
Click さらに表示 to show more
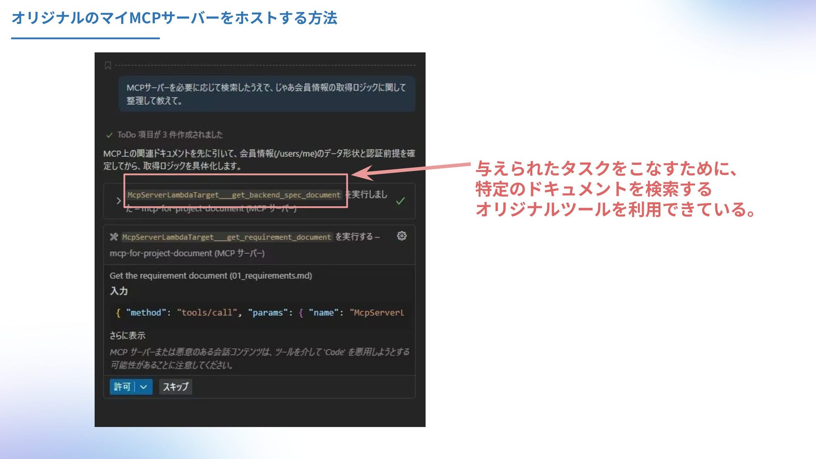click(127, 335)
